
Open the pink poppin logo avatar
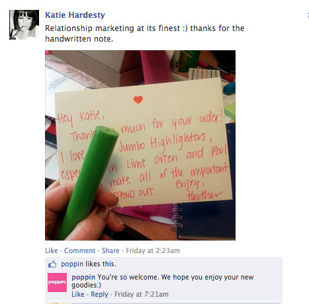tap(57, 282)
